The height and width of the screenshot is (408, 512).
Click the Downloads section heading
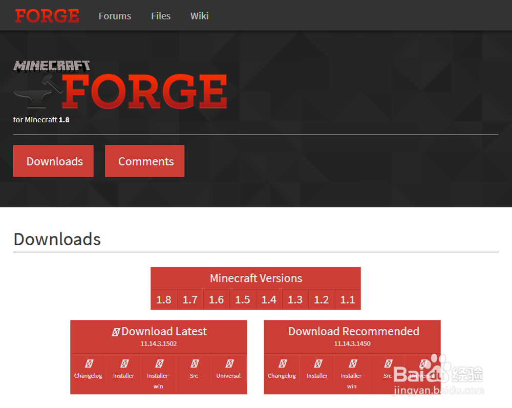(x=57, y=239)
